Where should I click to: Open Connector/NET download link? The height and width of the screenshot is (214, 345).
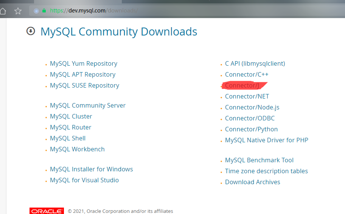coord(247,96)
